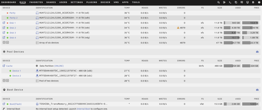
Task: Click the Cache free bar showing 224 GB
Action: tap(251, 66)
